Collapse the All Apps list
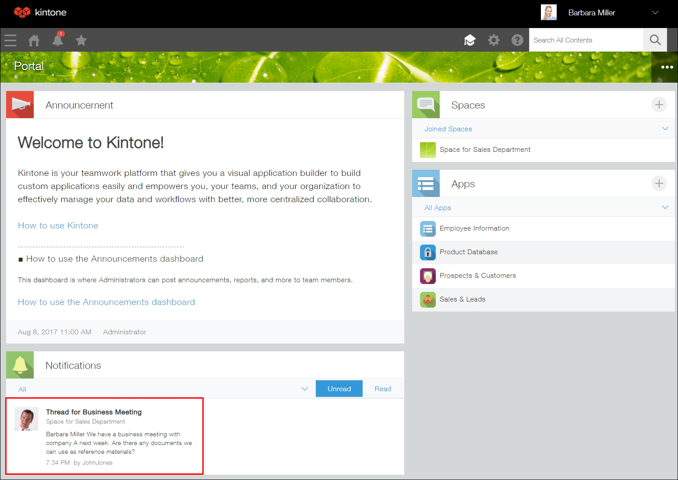This screenshot has width=678, height=480. tap(665, 207)
